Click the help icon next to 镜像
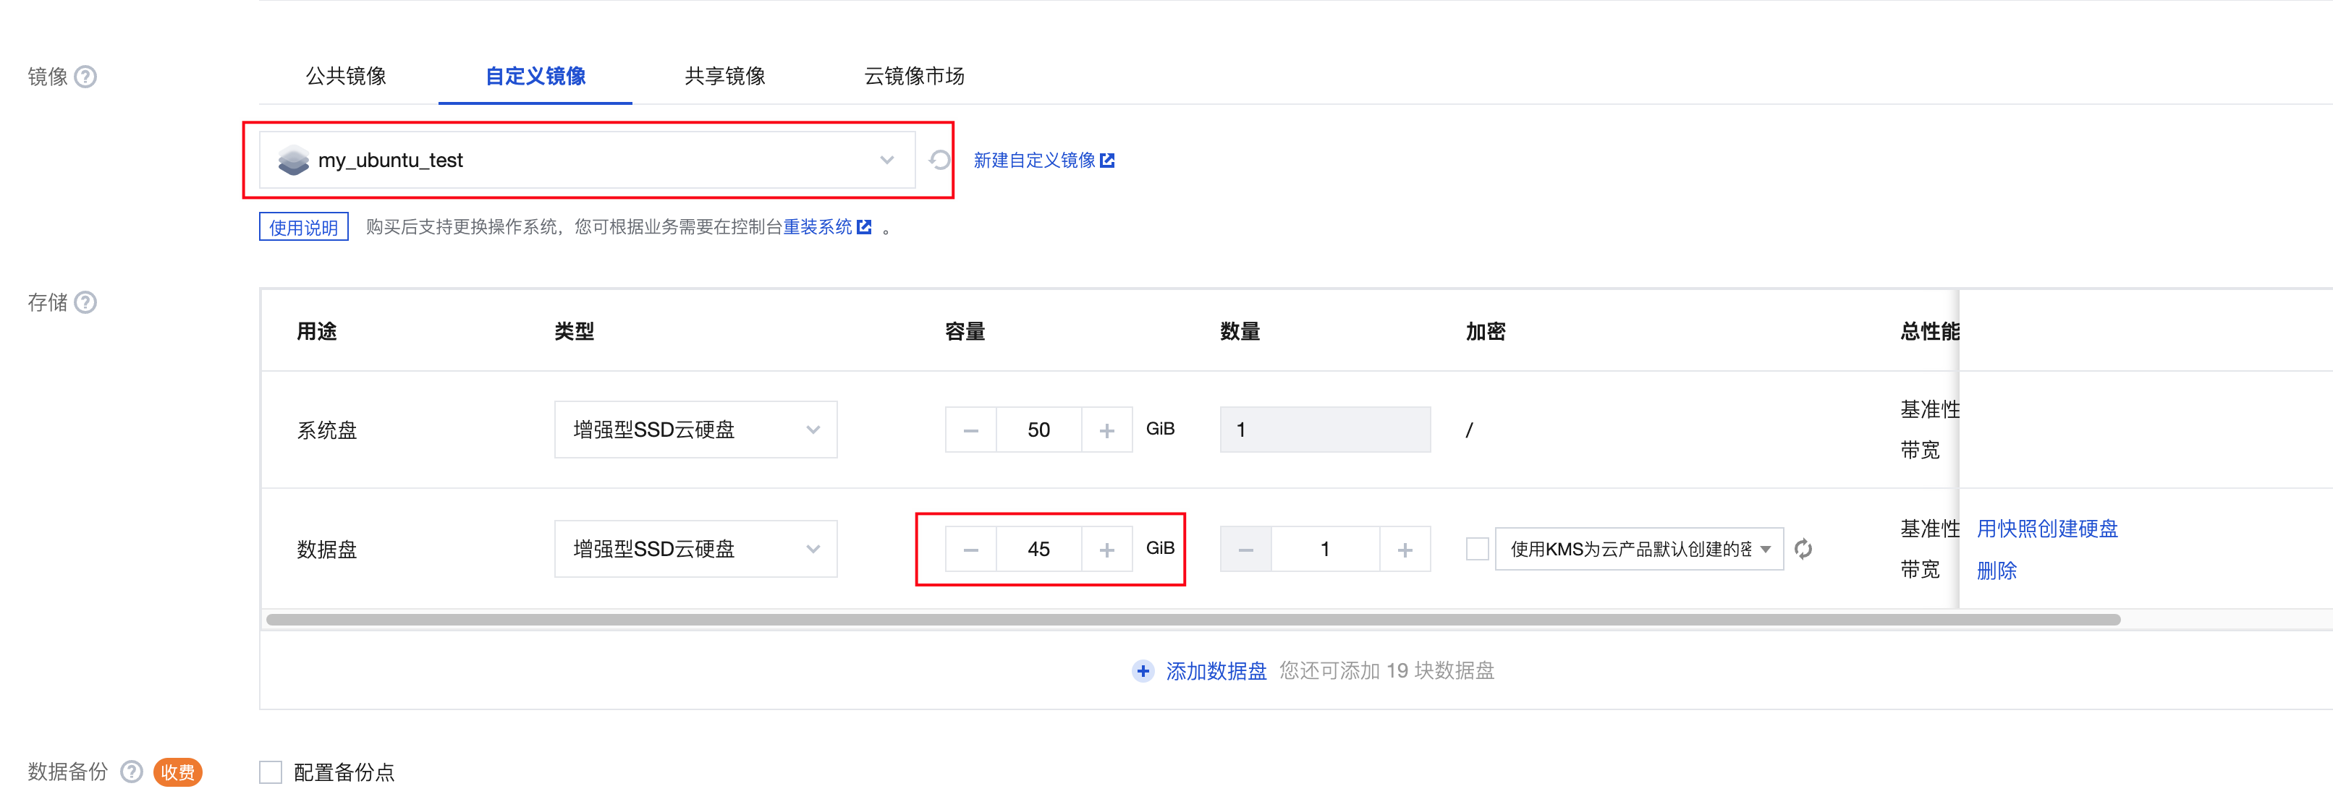 click(85, 77)
